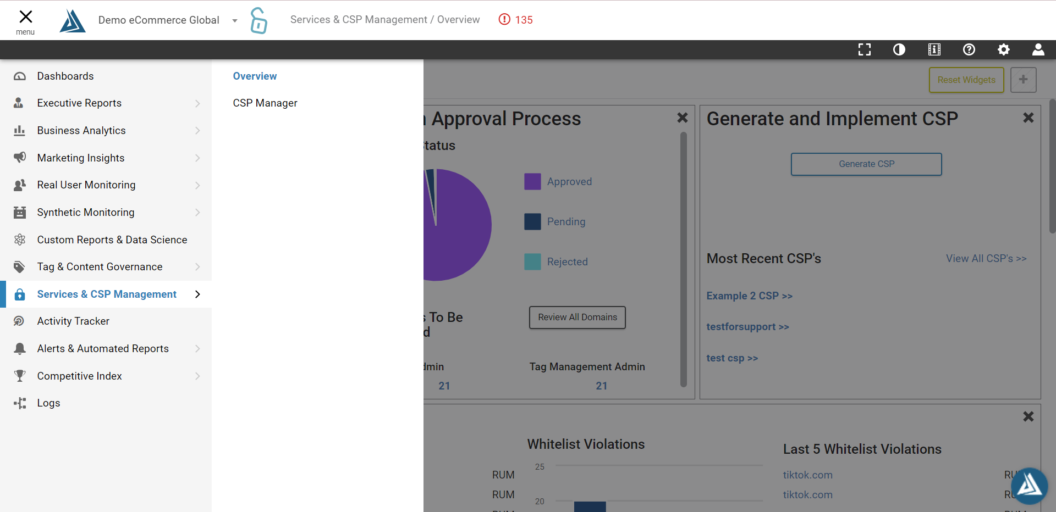Open the Demo eCommerce Global site dropdown
Image resolution: width=1056 pixels, height=512 pixels.
(235, 21)
